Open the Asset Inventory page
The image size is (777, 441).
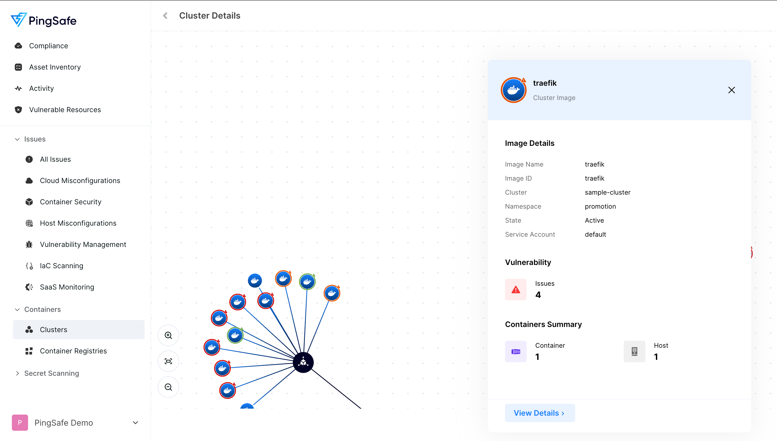click(54, 67)
